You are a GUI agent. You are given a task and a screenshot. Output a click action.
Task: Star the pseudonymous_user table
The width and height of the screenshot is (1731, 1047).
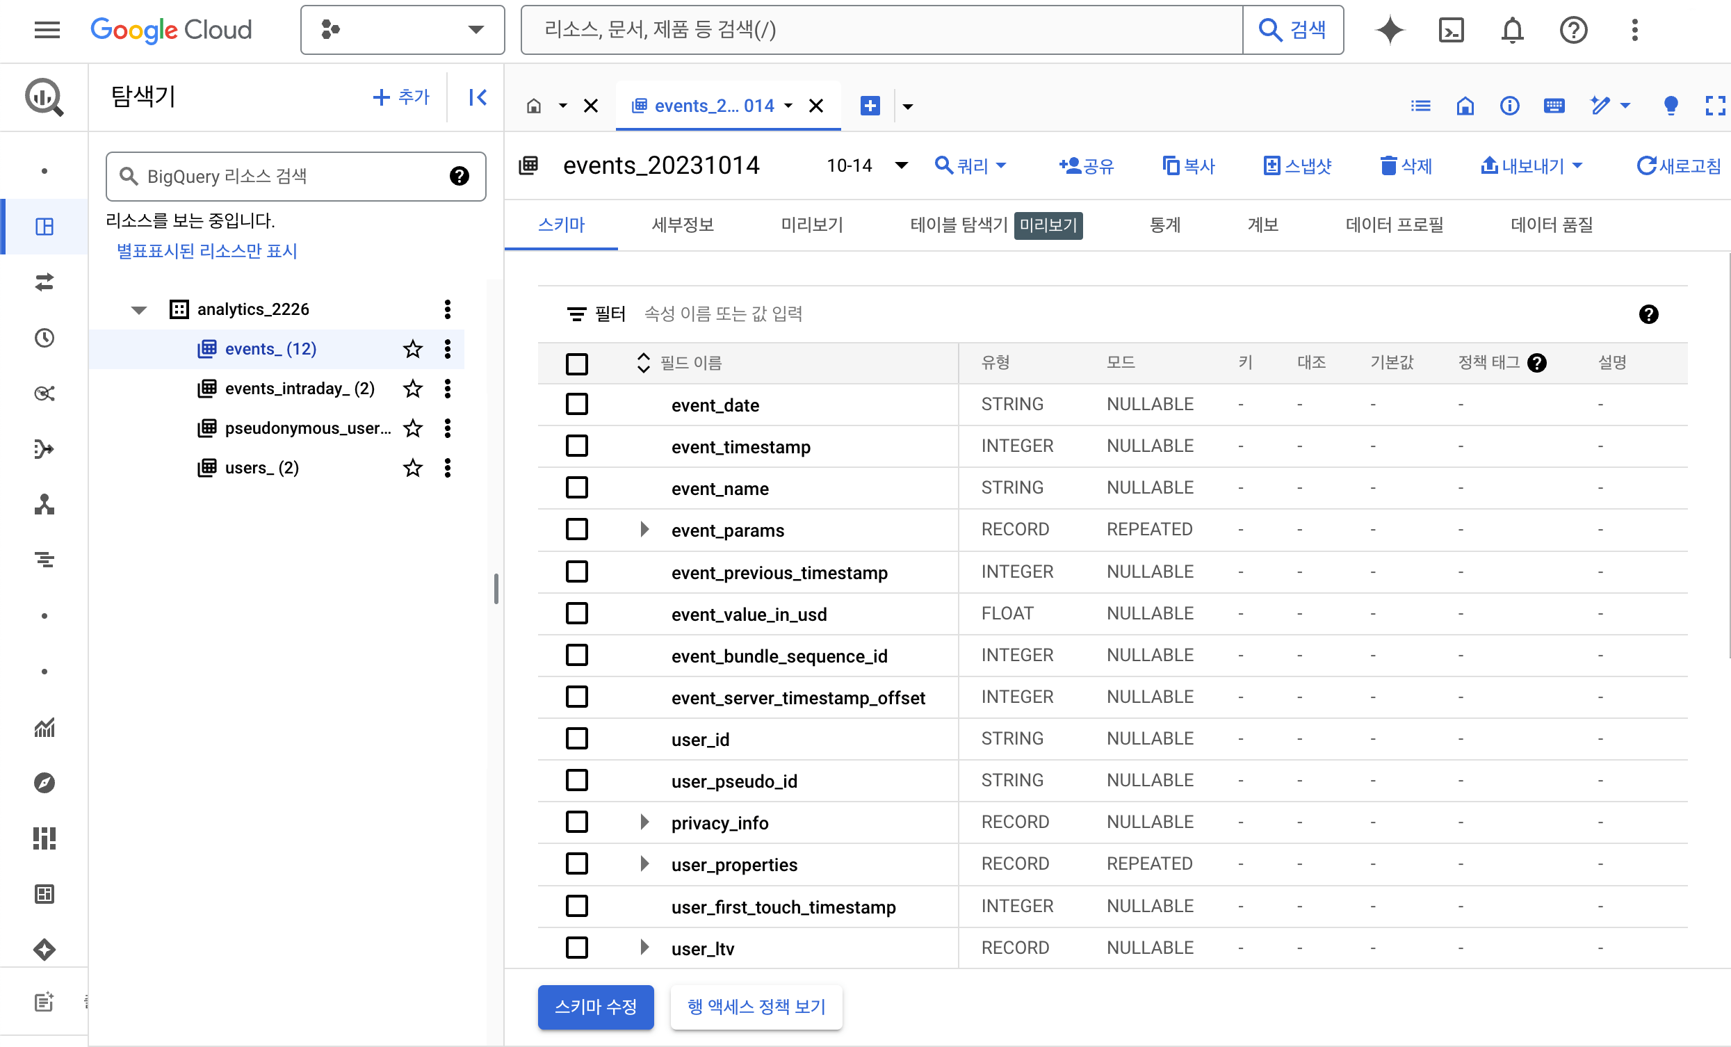pos(412,428)
